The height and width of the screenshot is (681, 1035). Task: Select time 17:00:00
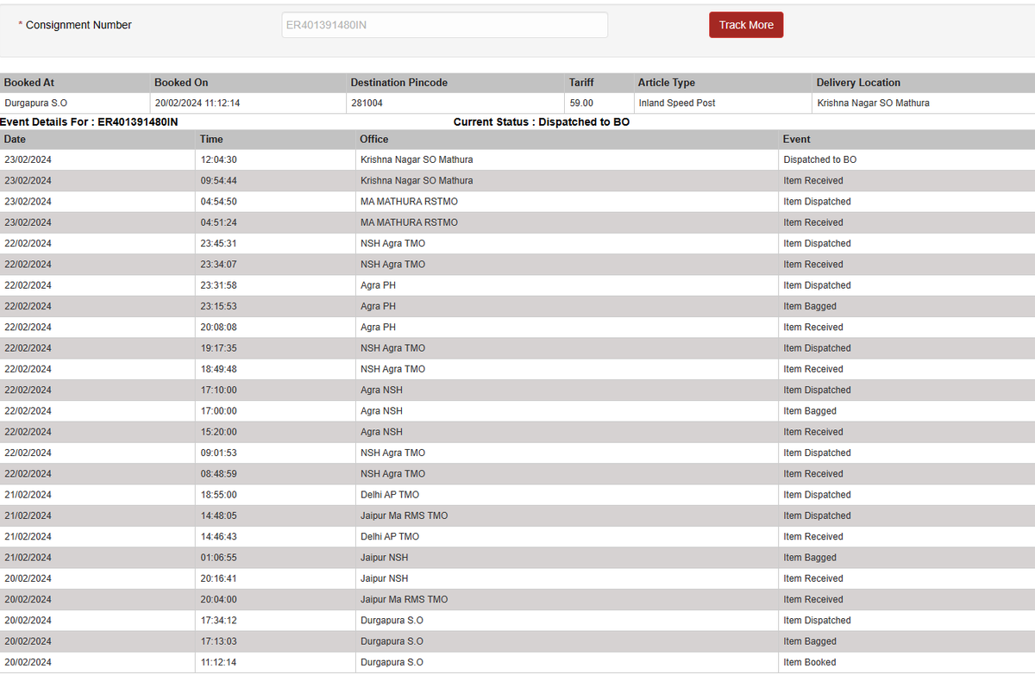coord(218,411)
